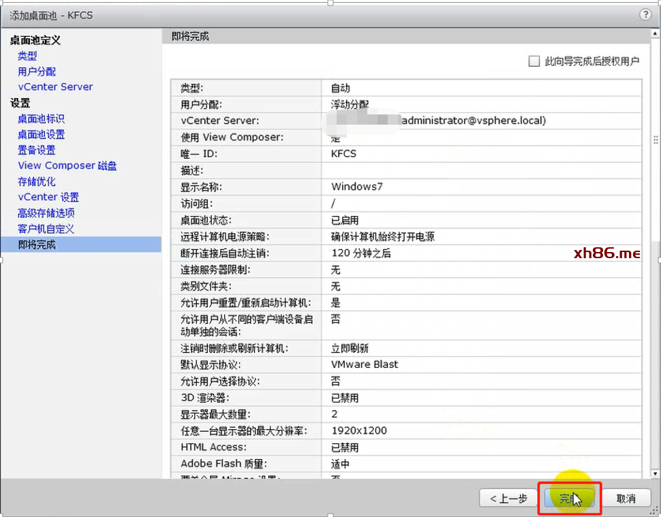
Task: Click the Windows7 display name value
Action: 354,187
